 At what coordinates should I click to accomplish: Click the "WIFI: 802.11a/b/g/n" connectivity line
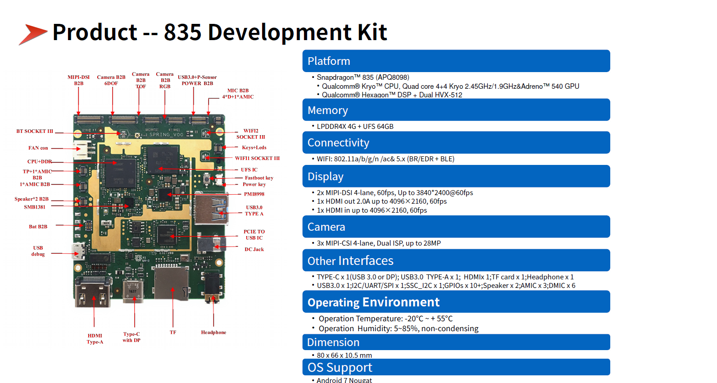[x=386, y=159]
